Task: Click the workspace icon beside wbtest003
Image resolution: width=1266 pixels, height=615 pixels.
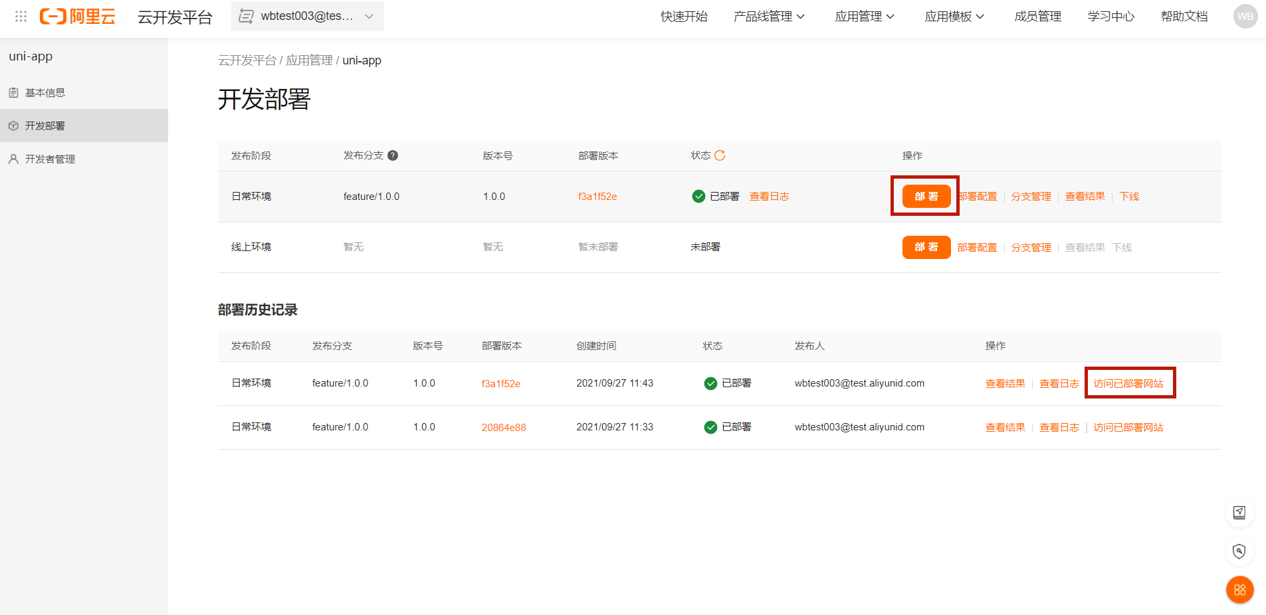Action: pos(246,16)
